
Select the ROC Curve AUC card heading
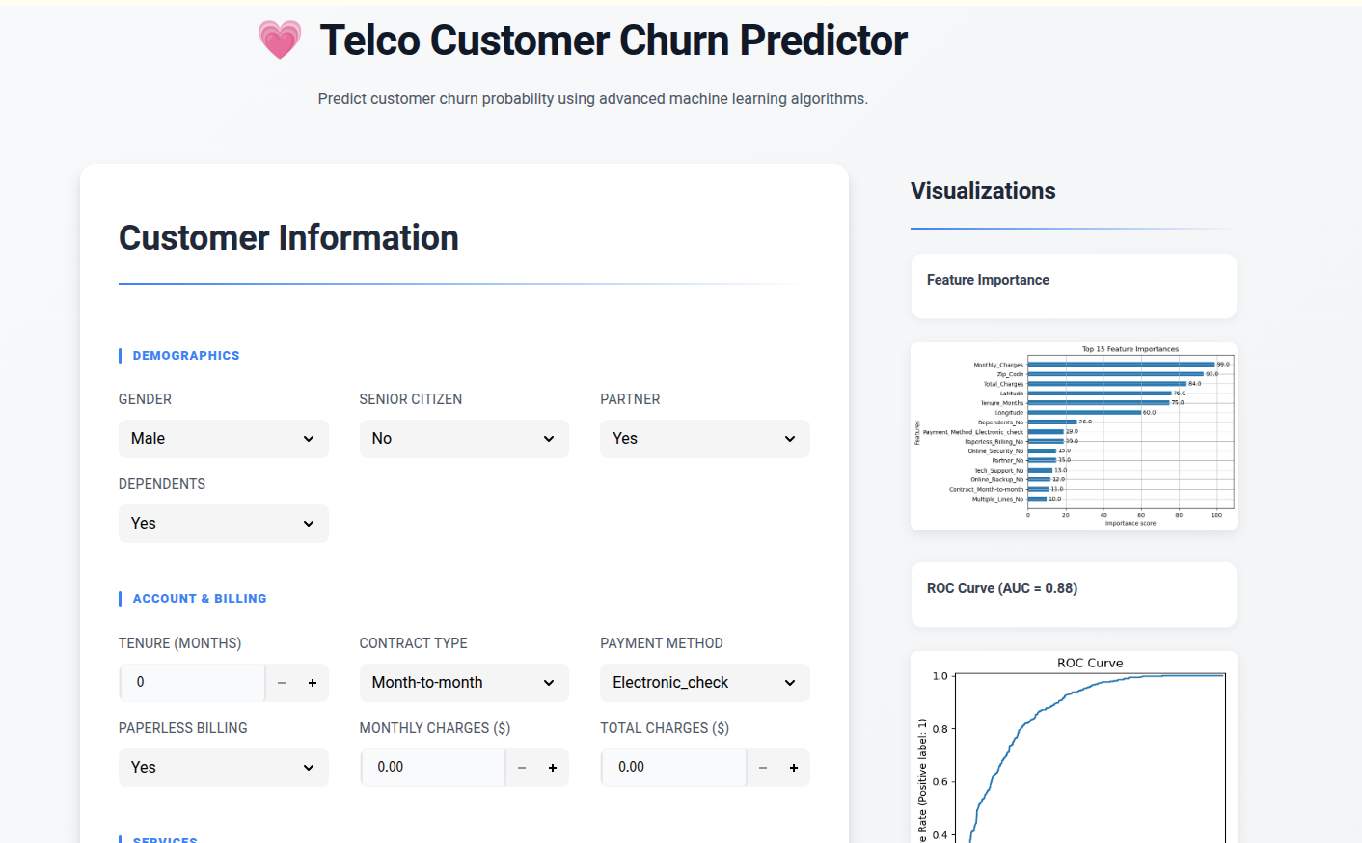[1002, 588]
